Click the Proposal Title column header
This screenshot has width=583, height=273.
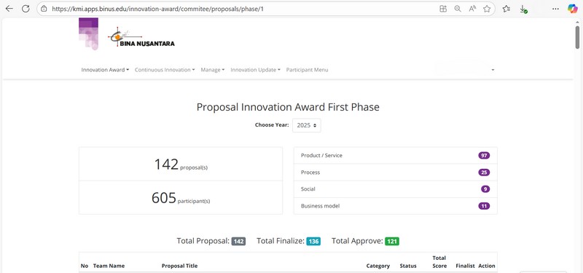(179, 266)
